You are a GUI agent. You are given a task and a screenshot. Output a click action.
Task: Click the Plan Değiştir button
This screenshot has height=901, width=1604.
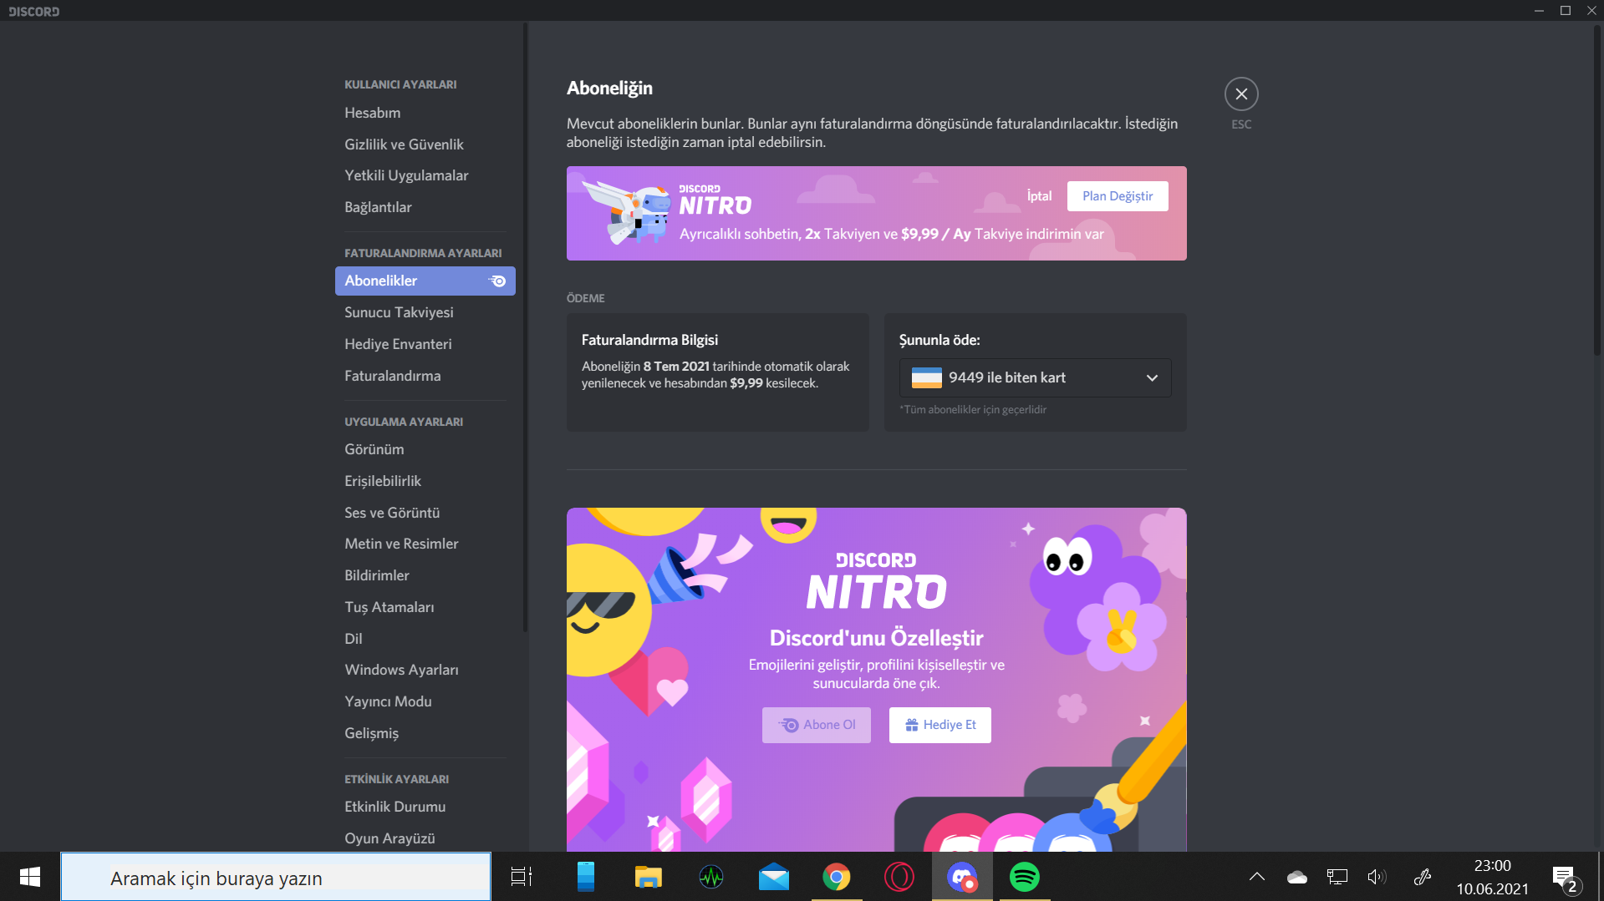pos(1118,196)
